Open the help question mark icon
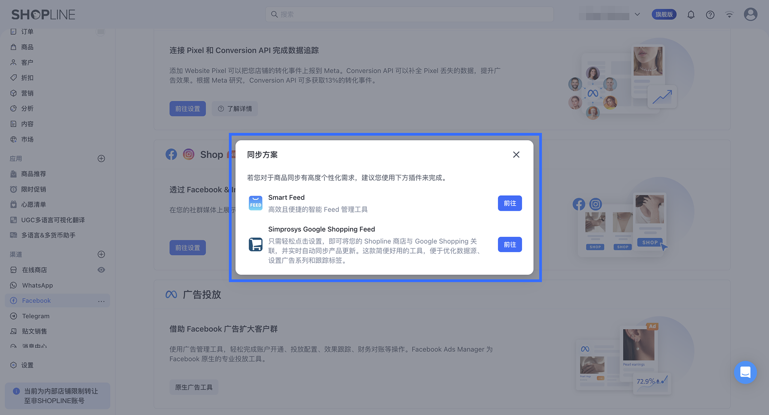This screenshot has width=769, height=415. pos(710,15)
